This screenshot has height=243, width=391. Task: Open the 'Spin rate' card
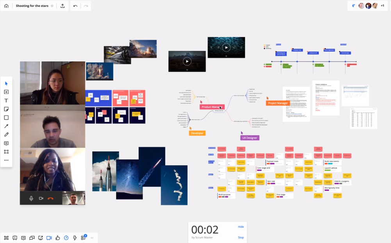point(275,182)
